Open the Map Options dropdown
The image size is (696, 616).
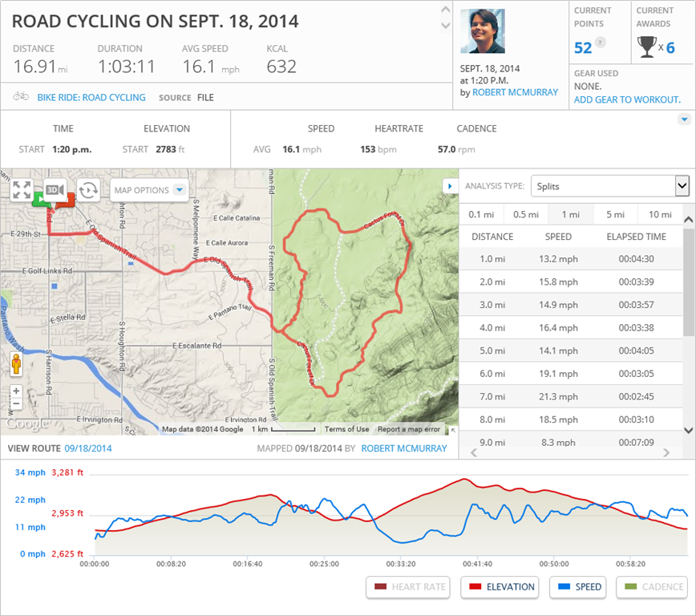[x=149, y=190]
